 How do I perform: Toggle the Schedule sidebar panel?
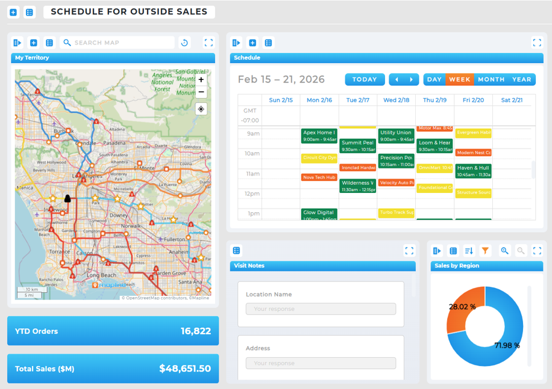(236, 43)
